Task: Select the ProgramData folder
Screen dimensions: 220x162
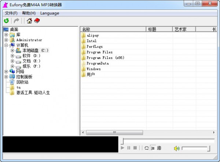Action: (x=98, y=63)
